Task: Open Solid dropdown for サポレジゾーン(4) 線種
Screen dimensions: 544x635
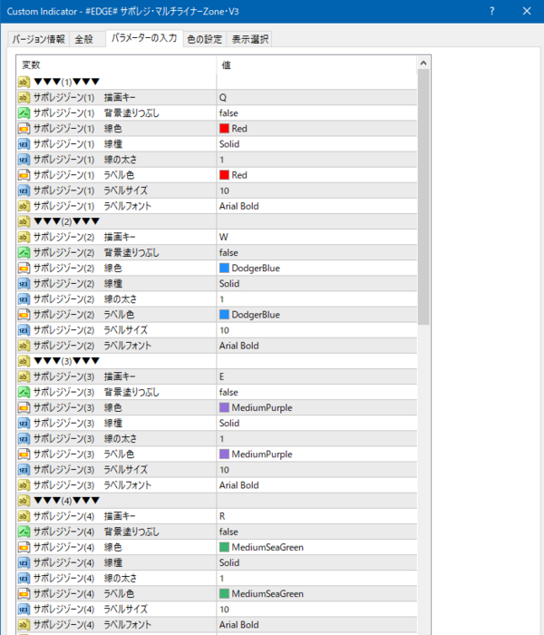Action: pyautogui.click(x=316, y=562)
